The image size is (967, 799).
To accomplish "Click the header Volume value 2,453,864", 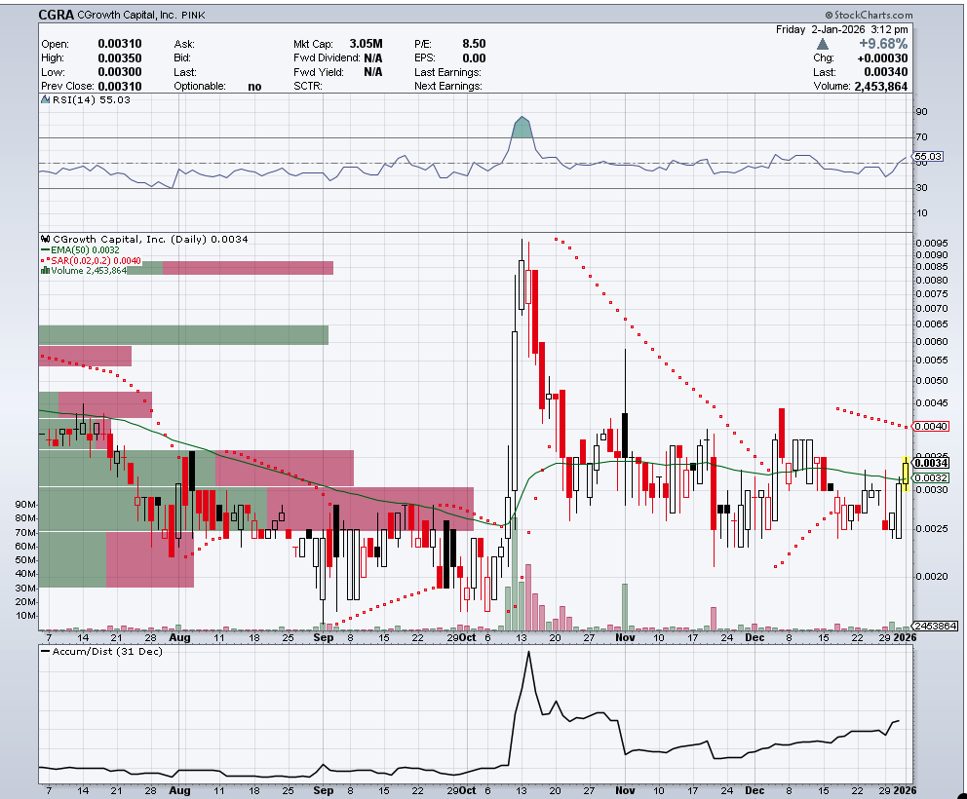I will [x=880, y=87].
